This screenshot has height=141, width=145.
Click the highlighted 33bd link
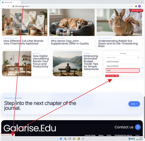122,70
